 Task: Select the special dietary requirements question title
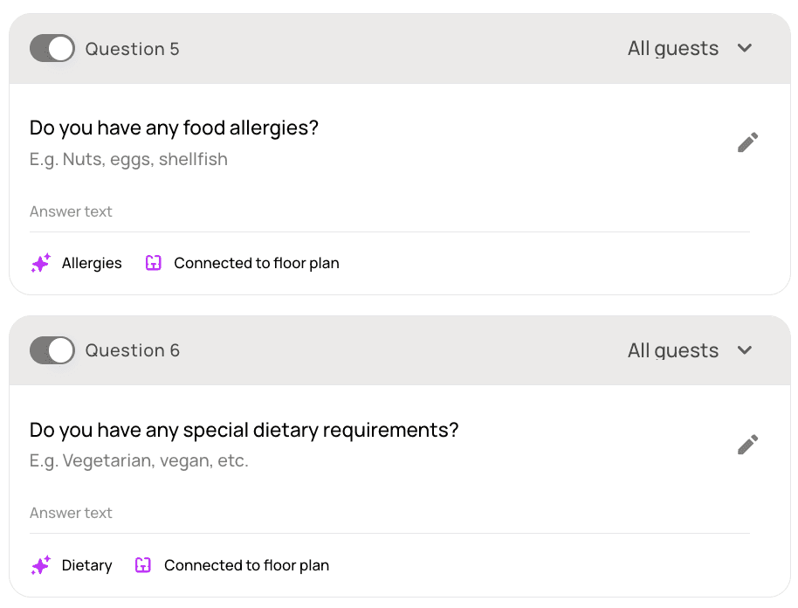[244, 431]
